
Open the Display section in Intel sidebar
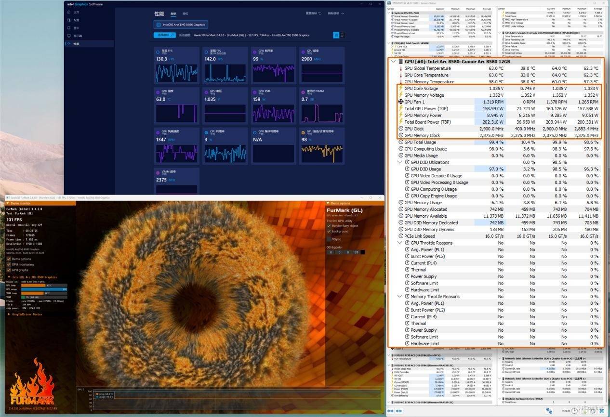77,36
